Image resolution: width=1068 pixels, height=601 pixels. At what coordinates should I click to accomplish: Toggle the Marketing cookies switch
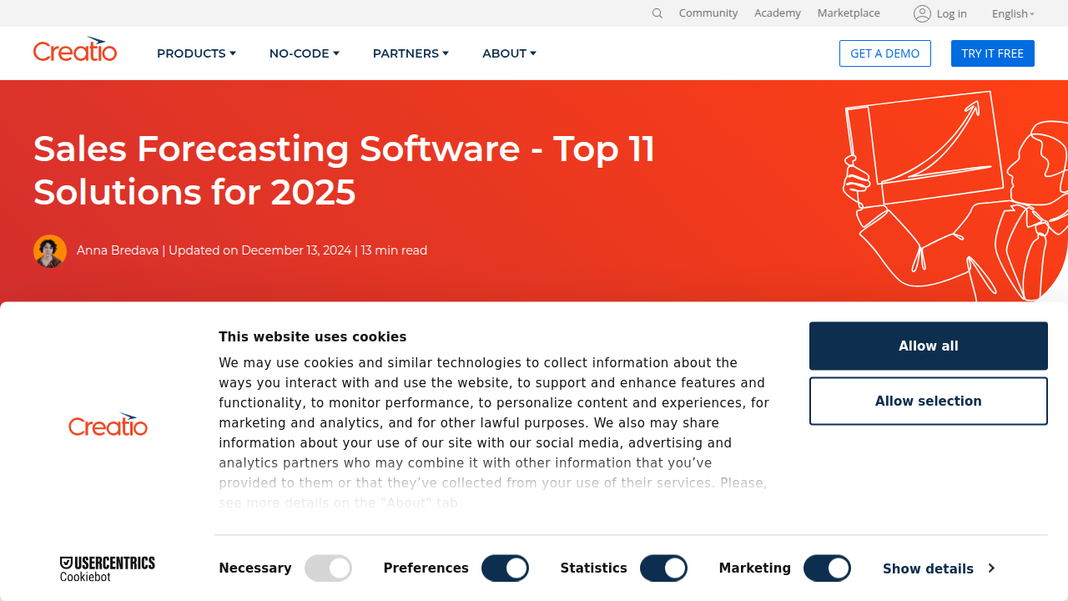(x=827, y=568)
